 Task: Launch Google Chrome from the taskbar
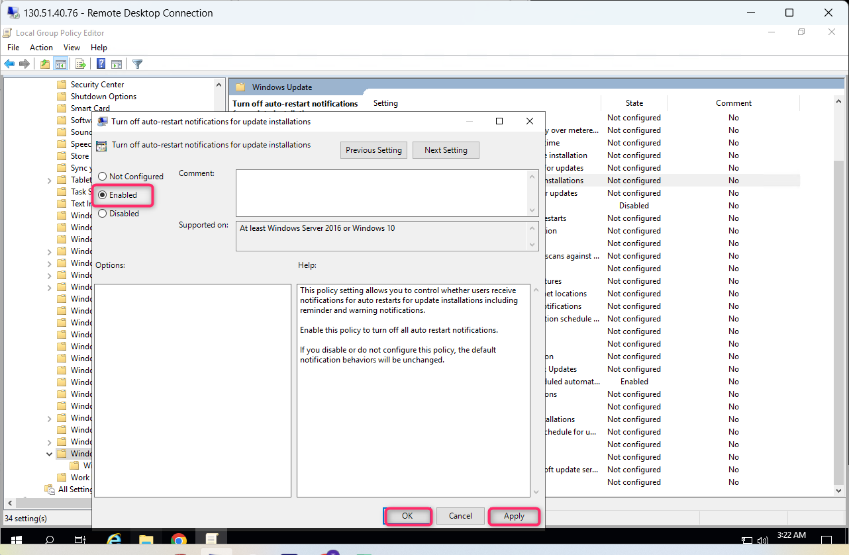click(x=178, y=540)
